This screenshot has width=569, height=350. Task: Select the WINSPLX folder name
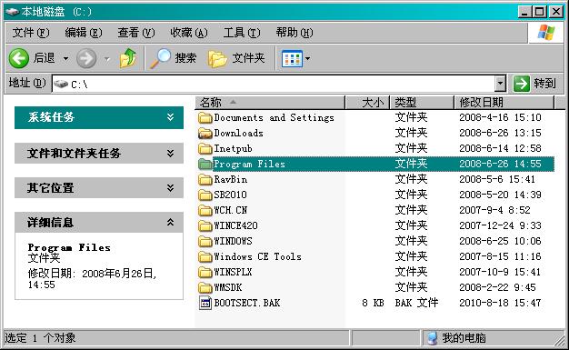(233, 272)
